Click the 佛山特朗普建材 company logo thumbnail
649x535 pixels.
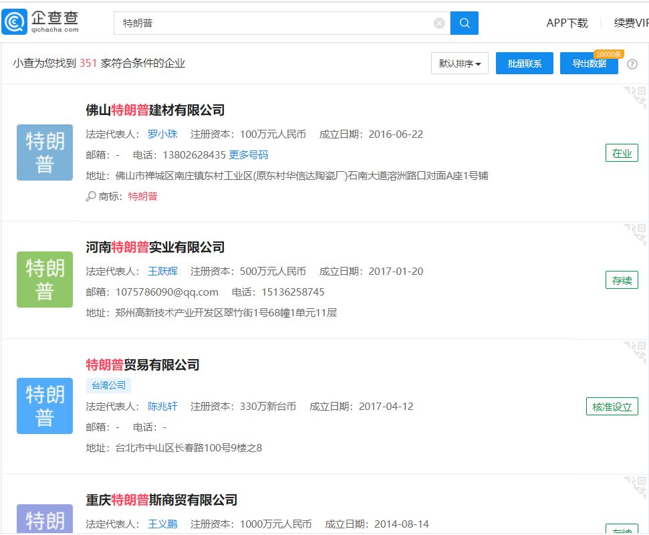45,152
